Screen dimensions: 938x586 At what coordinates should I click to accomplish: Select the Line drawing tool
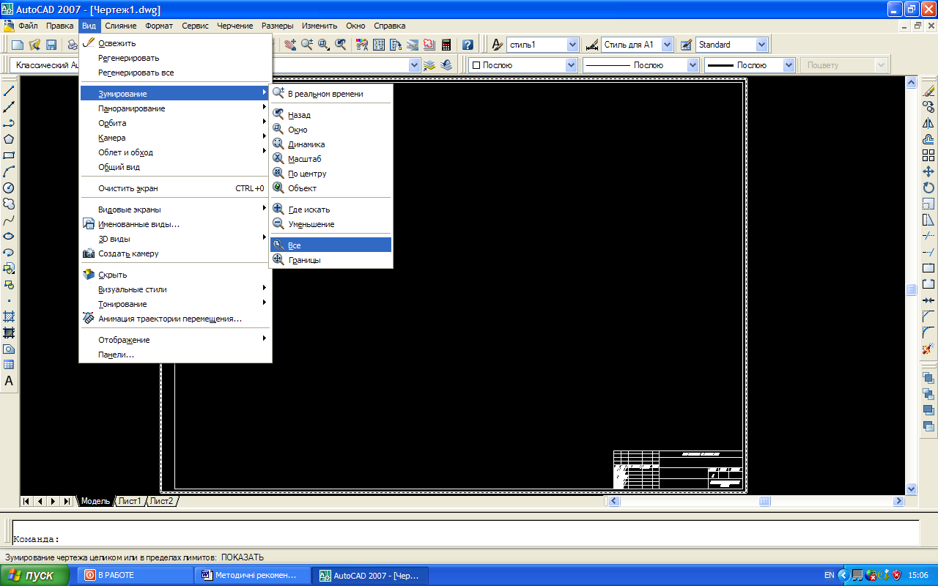pyautogui.click(x=9, y=91)
